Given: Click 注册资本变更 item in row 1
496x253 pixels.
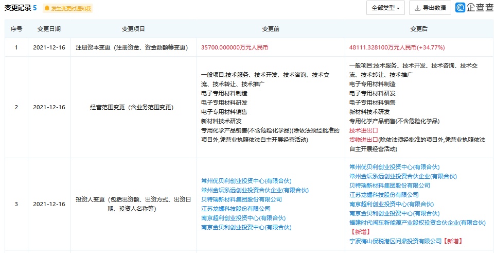Looking at the screenshot, I should click(132, 47).
